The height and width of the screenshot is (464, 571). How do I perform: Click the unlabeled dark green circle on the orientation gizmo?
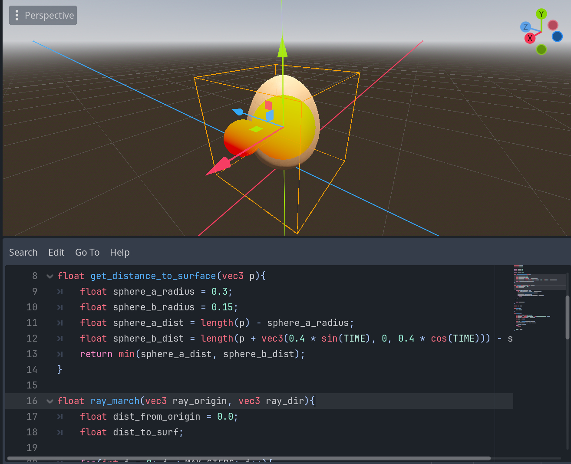[541, 49]
